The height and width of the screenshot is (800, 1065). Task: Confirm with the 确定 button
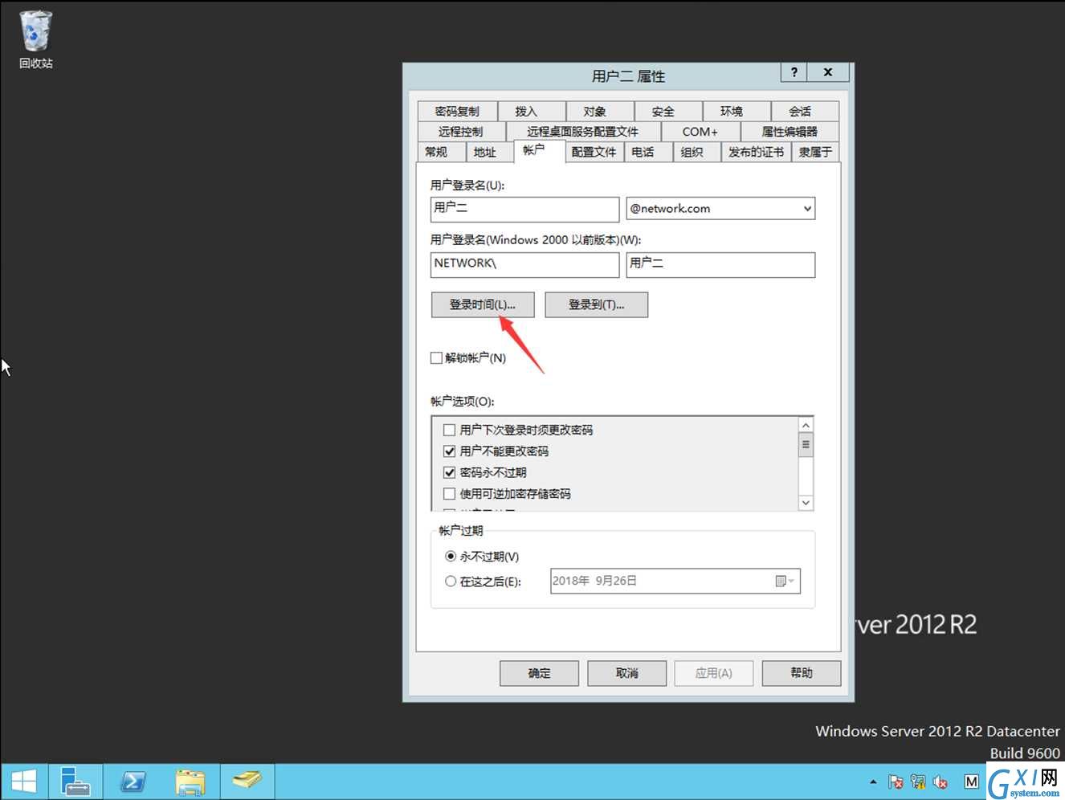point(539,673)
